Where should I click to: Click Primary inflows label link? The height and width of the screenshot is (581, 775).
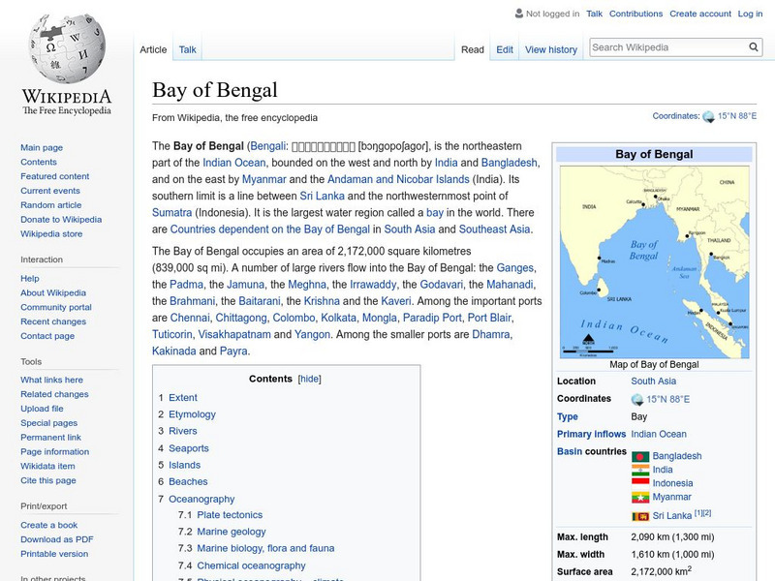[591, 434]
